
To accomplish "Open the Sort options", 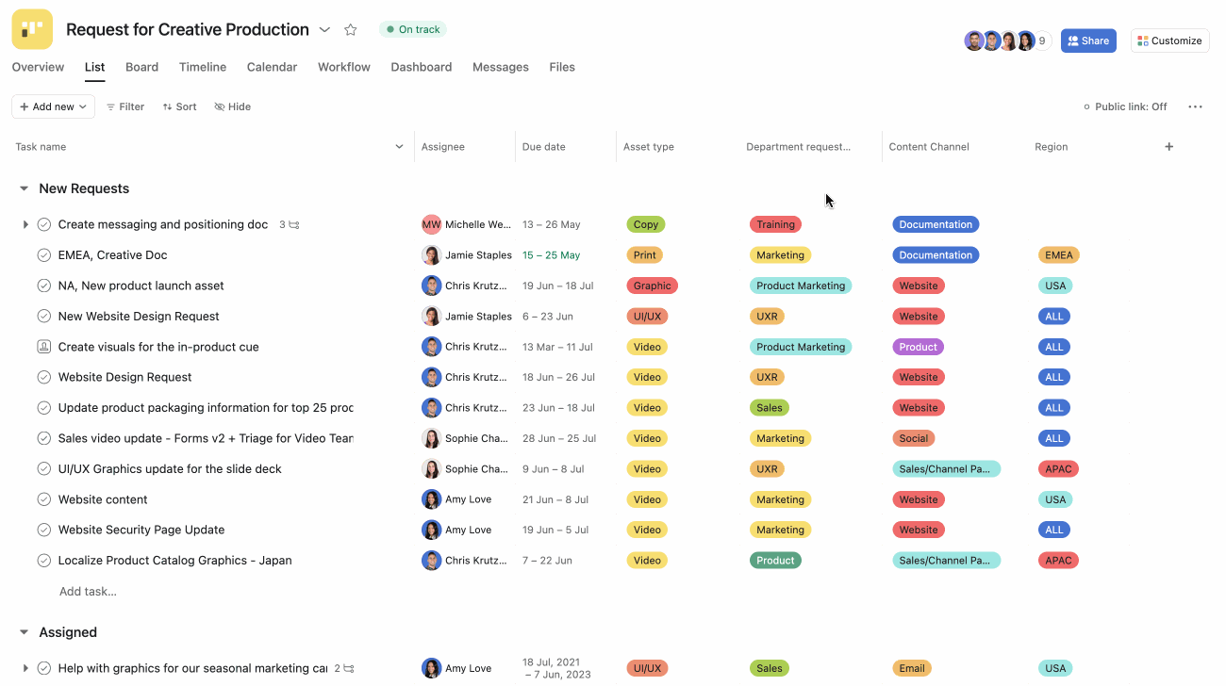I will (x=178, y=106).
